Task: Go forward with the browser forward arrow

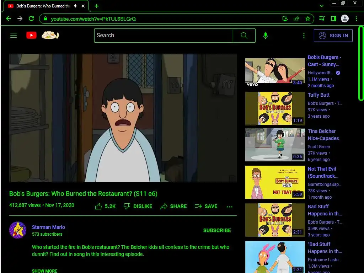Action: (x=20, y=18)
